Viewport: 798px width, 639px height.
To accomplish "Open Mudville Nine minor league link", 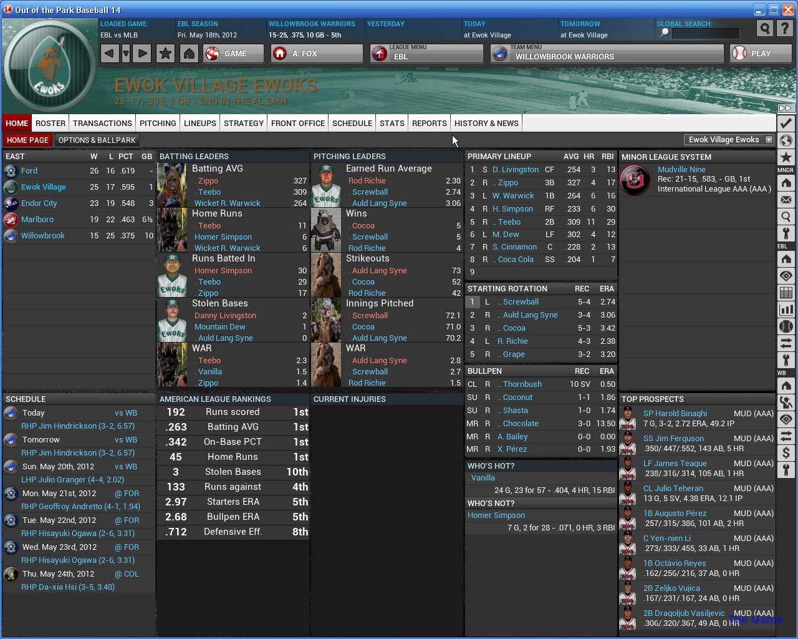I will click(681, 169).
